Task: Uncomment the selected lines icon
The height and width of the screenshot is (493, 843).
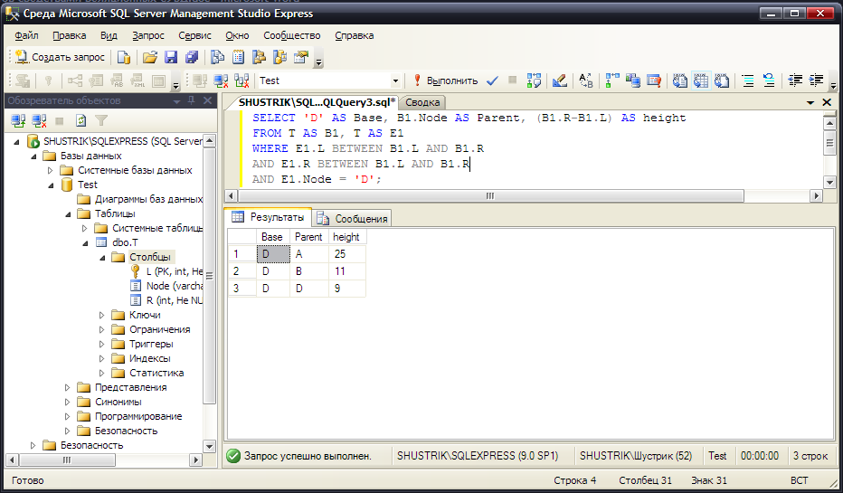Action: (769, 81)
